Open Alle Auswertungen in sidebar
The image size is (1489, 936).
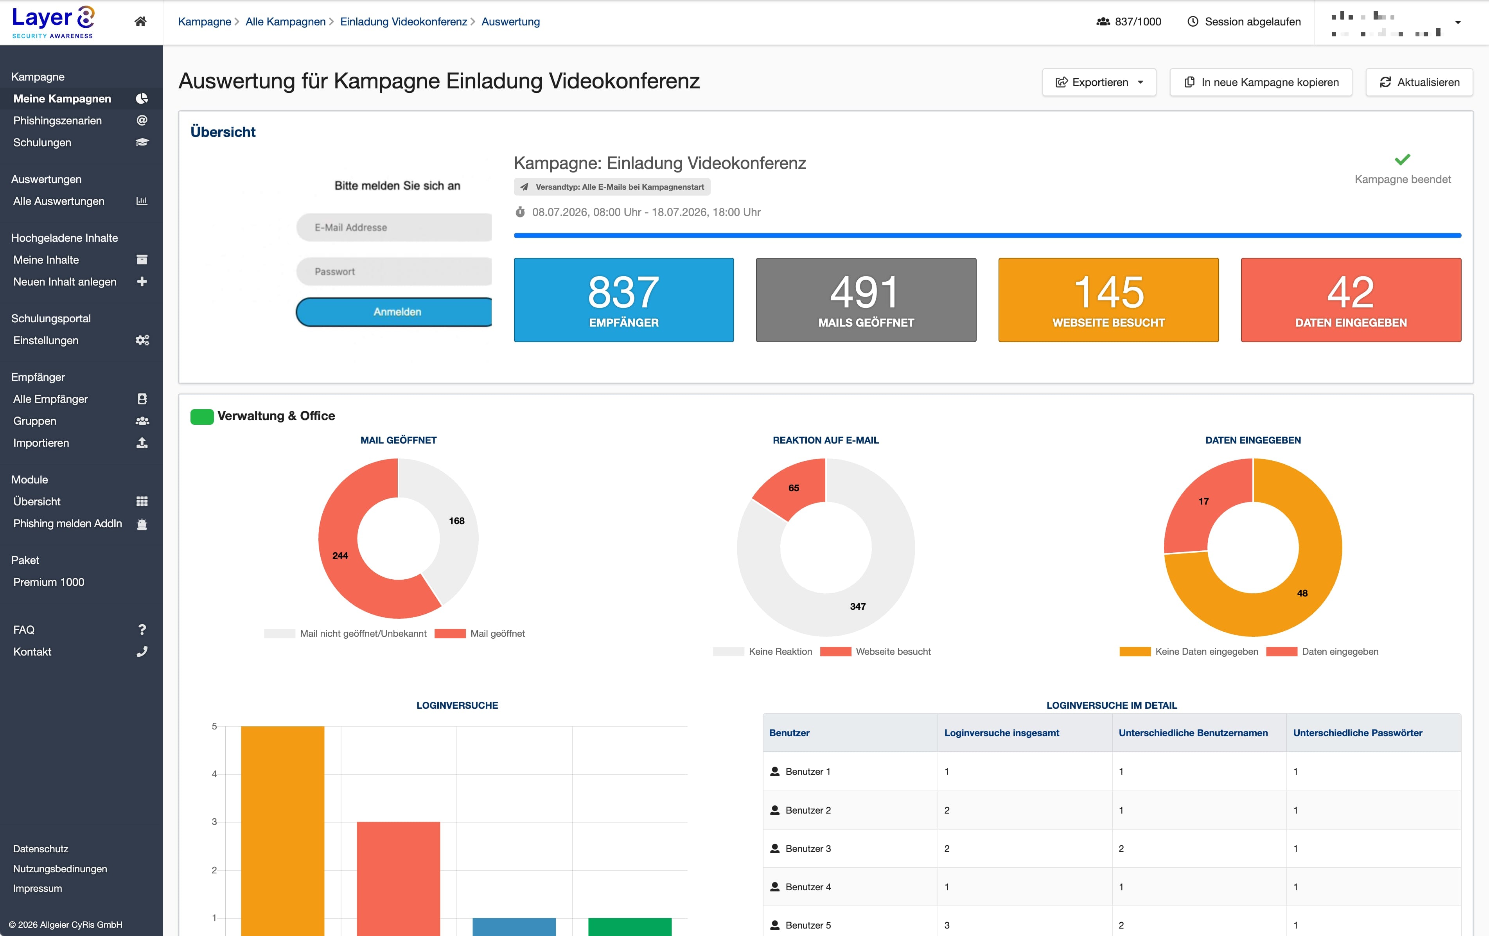click(81, 201)
